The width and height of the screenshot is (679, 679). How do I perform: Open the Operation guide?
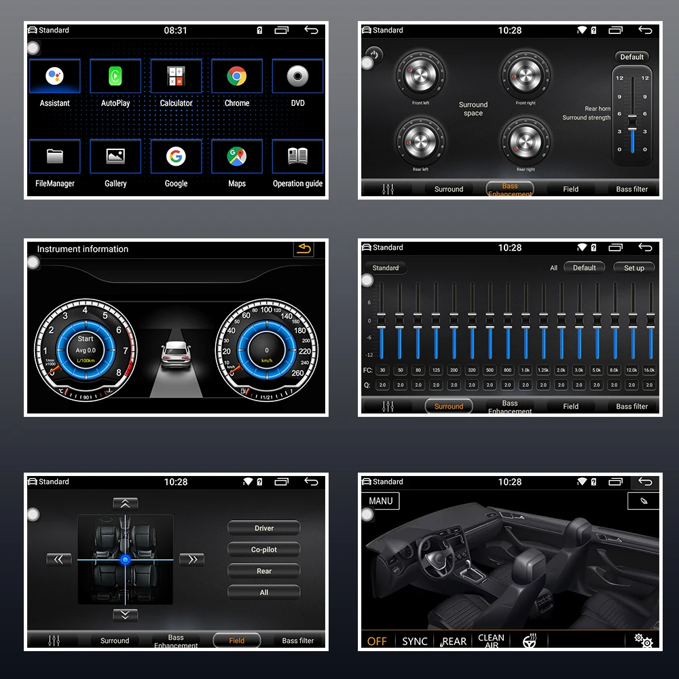pyautogui.click(x=297, y=155)
